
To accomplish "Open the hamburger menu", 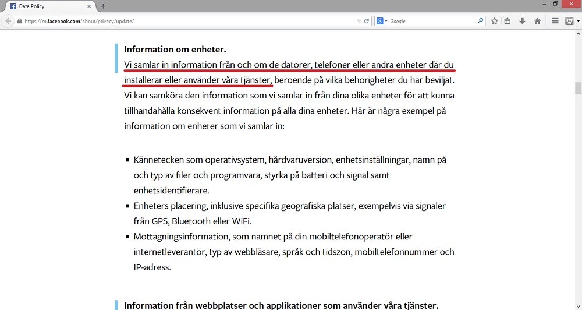I will [555, 21].
